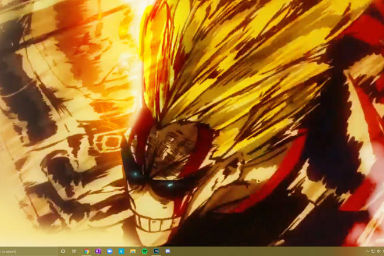
Task: Click the volume speaker tray icon
Action: click(x=379, y=251)
